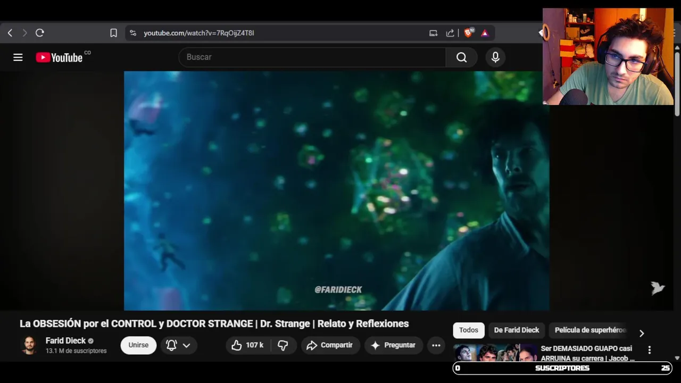Screen dimensions: 681x383
Task: Select the De Farid Dieck chip
Action: 517,330
